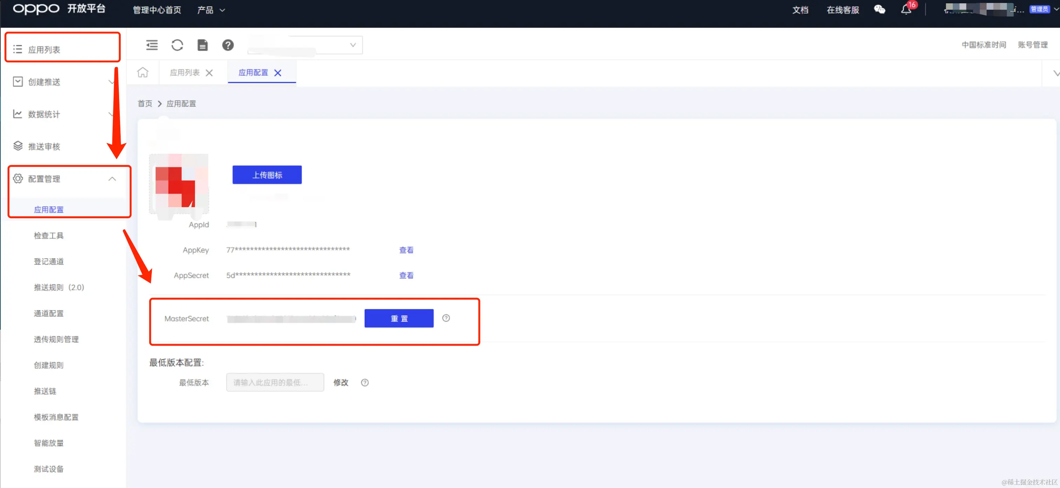Click the 上传图标 button

pyautogui.click(x=267, y=175)
